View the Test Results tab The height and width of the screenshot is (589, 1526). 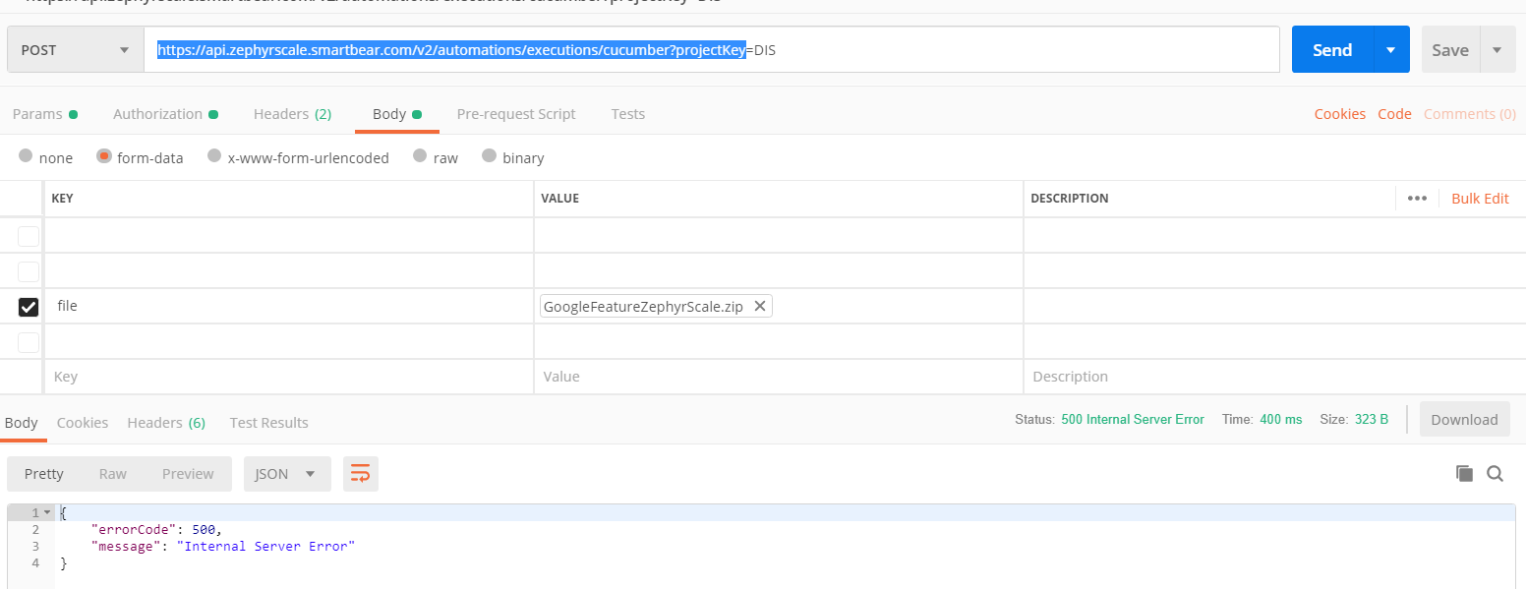268,422
